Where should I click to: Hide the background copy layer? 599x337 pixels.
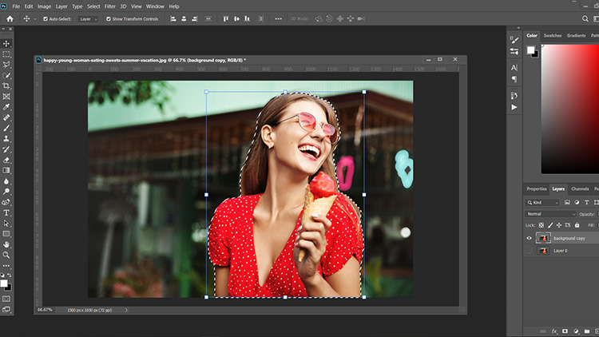pos(529,238)
